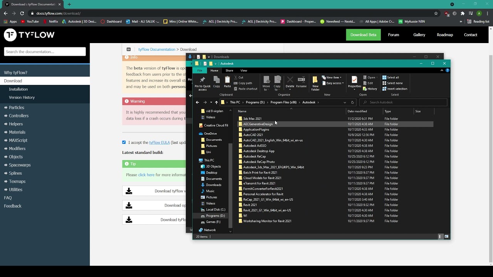This screenshot has width=493, height=277.
Task: Click the Rename icon in ribbon
Action: 301,82
